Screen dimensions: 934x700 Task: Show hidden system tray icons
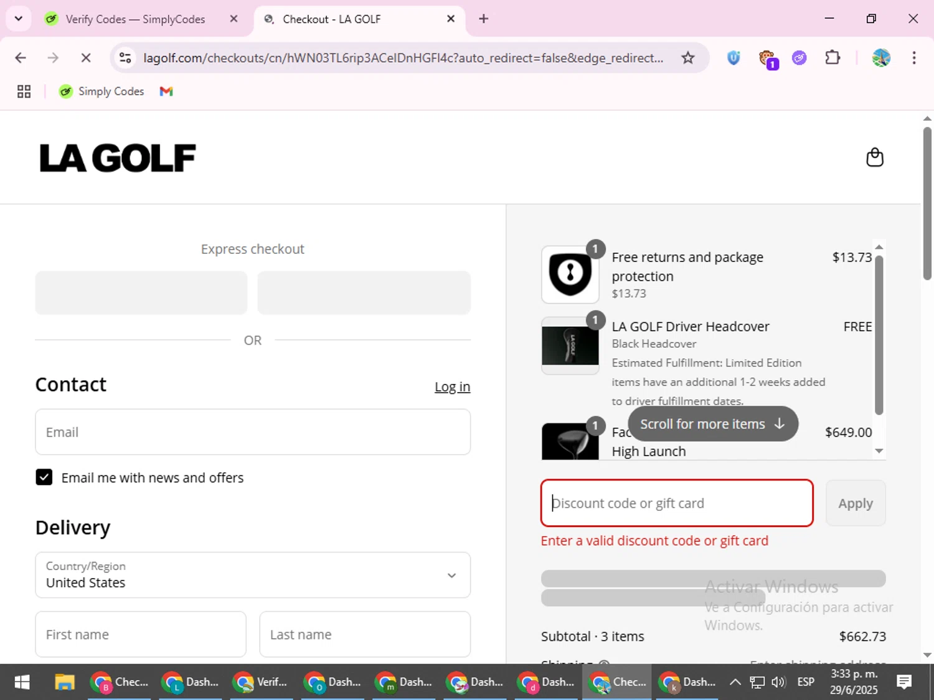tap(735, 682)
